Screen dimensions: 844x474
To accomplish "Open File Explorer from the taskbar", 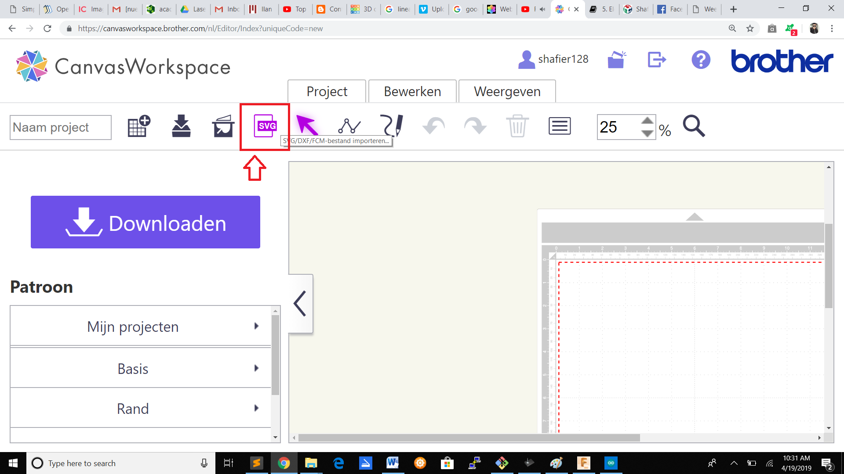I will 311,463.
